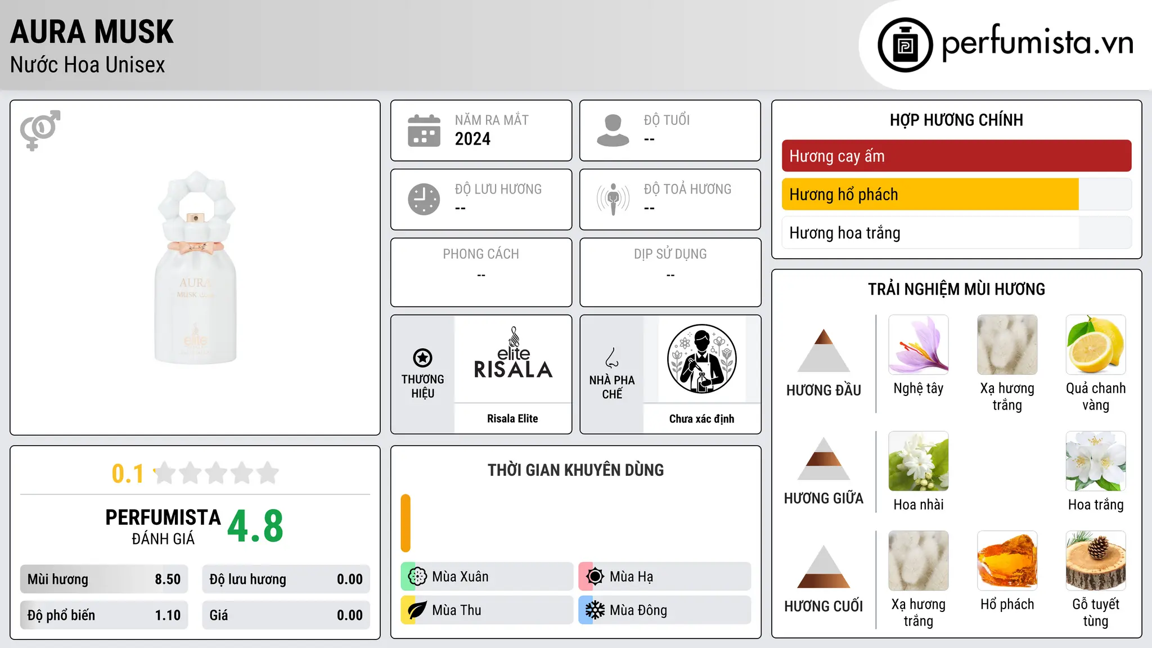Click the orange bar under Thời gian khuyên dùng
Screen dimensions: 1152x648
[406, 523]
